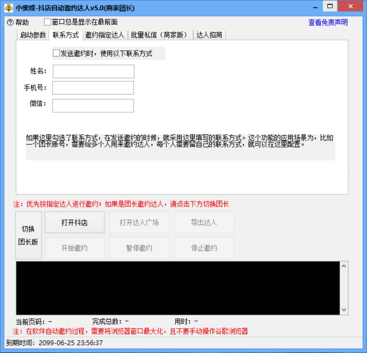Switch to the 达人招商 tab
367x353 pixels.
(x=209, y=35)
